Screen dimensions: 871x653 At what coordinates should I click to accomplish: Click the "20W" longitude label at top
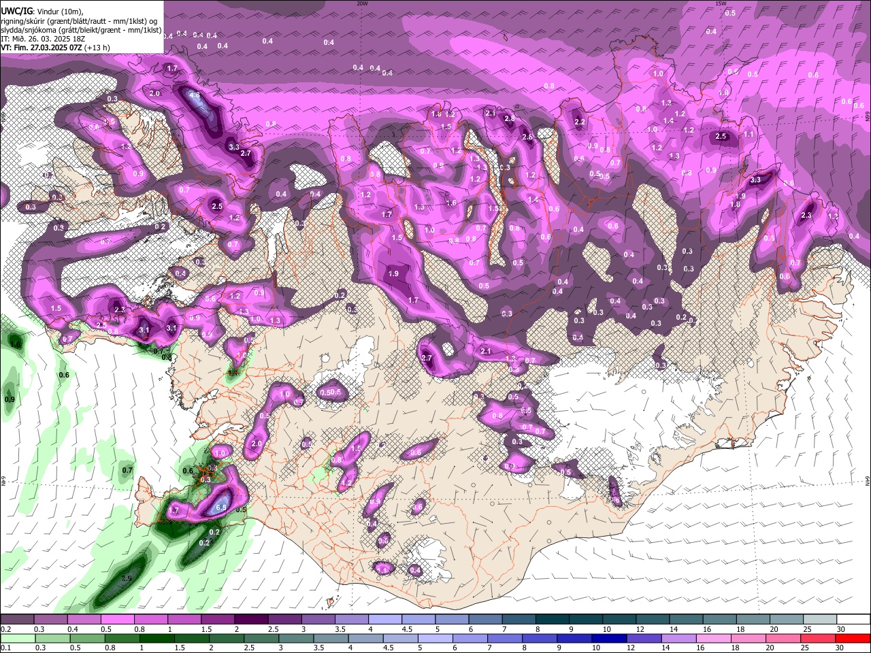coord(362,3)
